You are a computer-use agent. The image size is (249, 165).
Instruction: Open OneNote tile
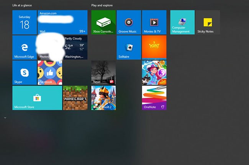point(154,98)
